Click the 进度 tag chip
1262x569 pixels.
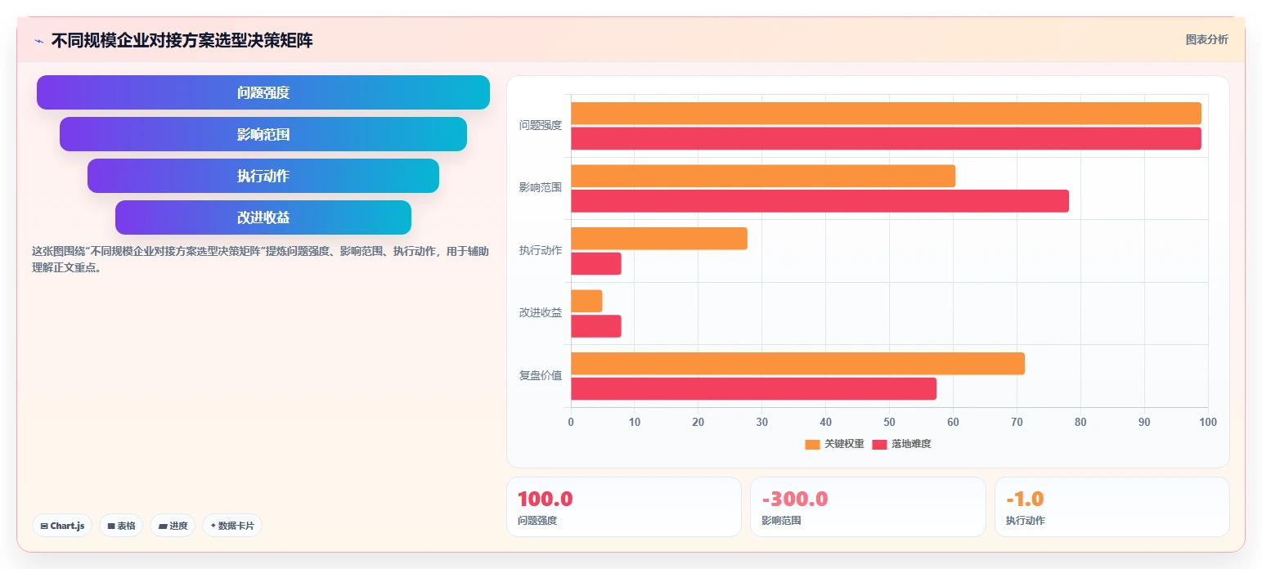pyautogui.click(x=173, y=526)
